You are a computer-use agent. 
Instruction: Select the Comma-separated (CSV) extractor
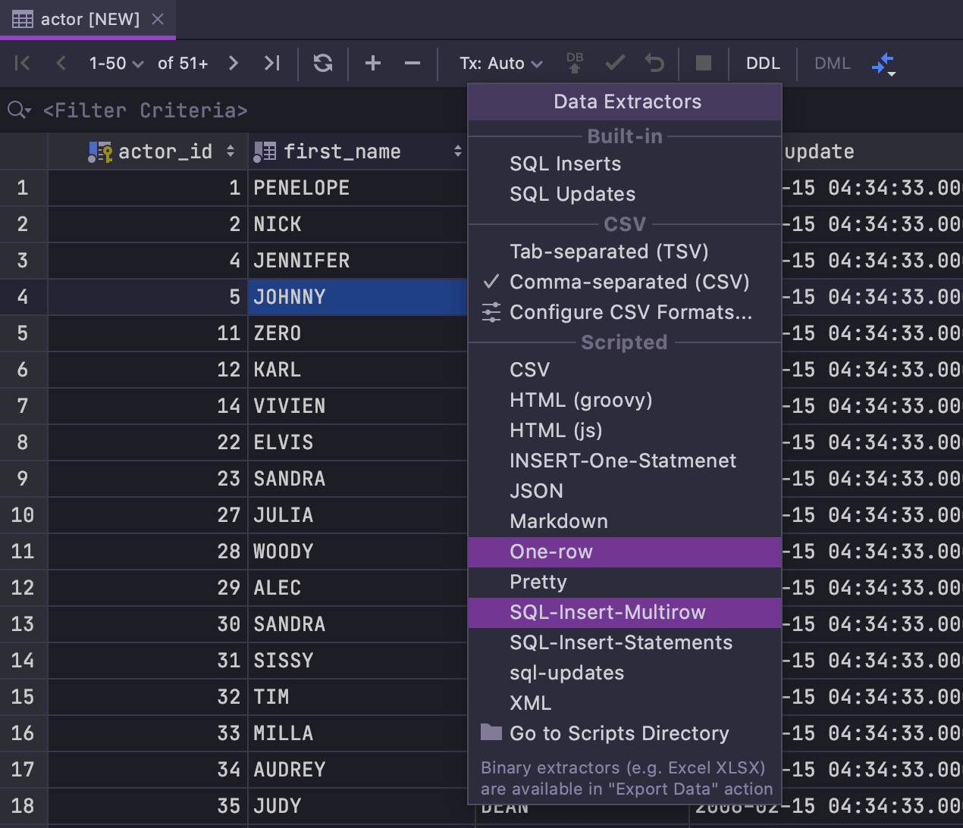point(625,282)
